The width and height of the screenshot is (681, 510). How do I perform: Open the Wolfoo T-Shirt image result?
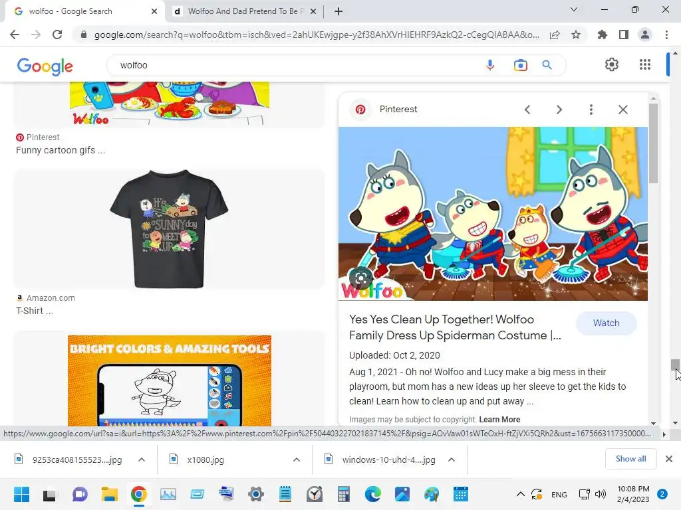[169, 229]
